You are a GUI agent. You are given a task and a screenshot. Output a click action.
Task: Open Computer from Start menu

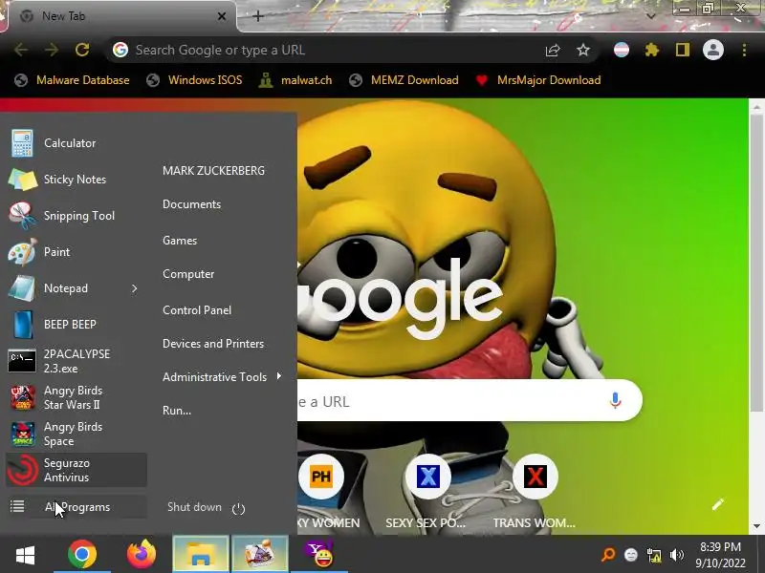pos(188,274)
